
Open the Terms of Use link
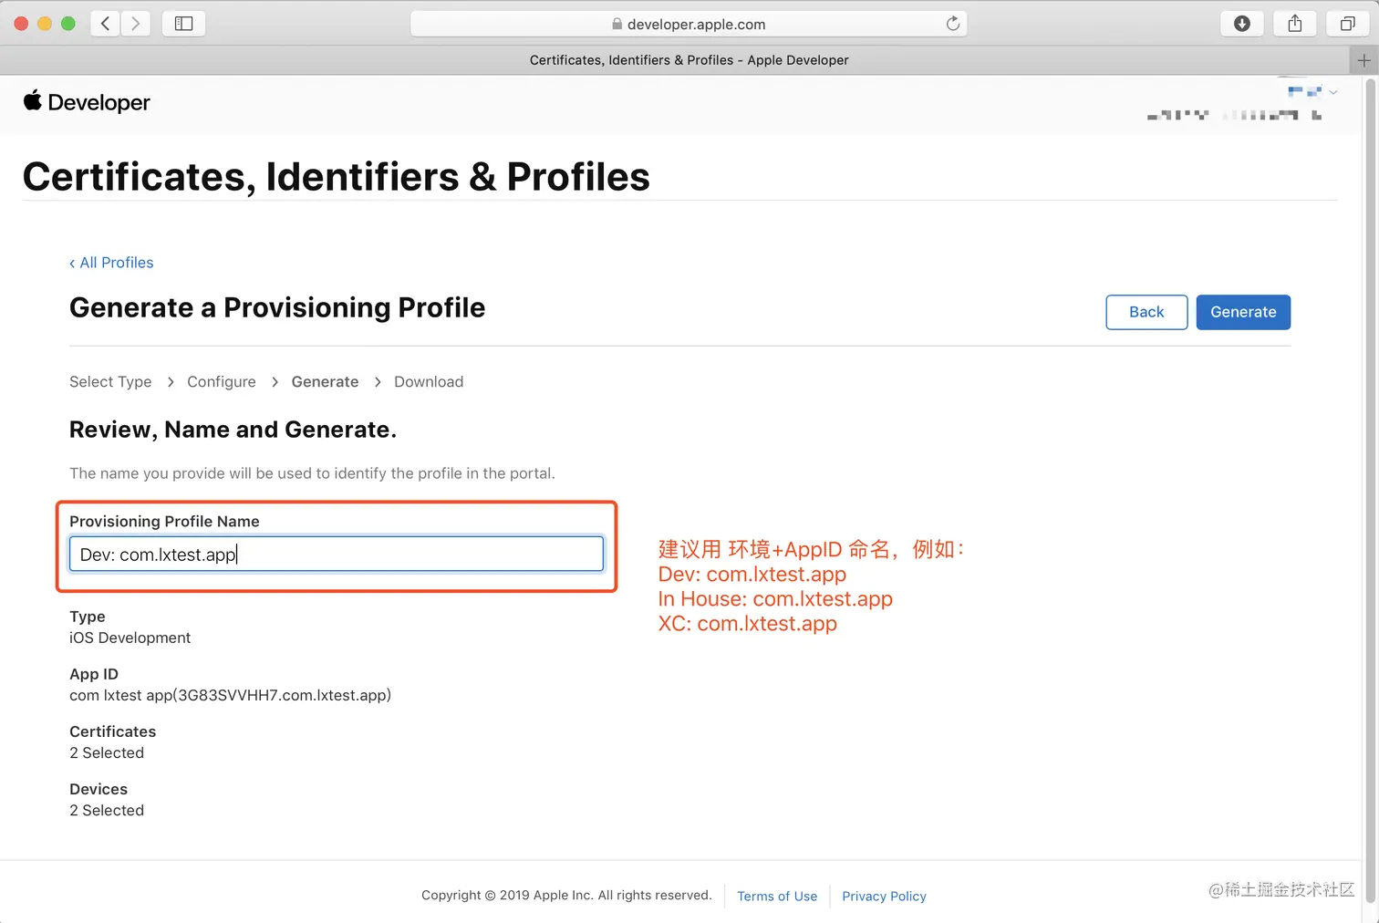777,897
